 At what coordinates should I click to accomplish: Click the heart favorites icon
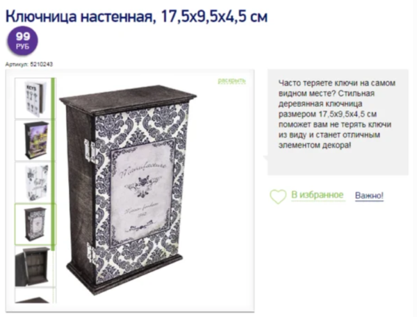click(x=278, y=197)
